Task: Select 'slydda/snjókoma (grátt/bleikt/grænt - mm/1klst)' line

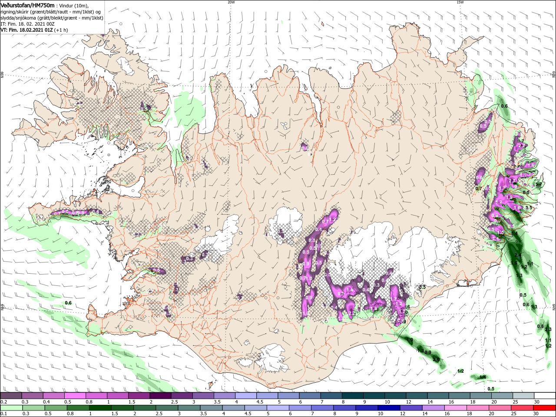Action: tap(52, 18)
